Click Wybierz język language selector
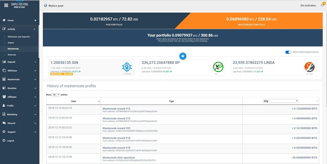This screenshot has height=164, width=327. click(x=56, y=6)
